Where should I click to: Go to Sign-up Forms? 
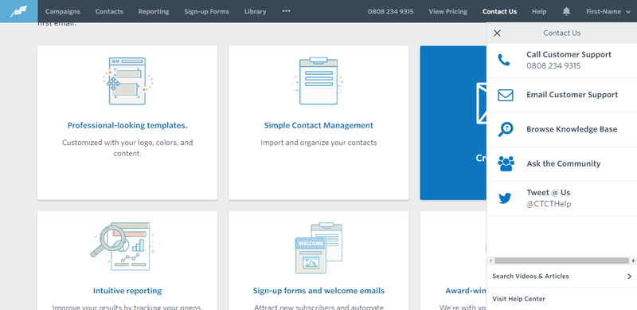tap(207, 11)
